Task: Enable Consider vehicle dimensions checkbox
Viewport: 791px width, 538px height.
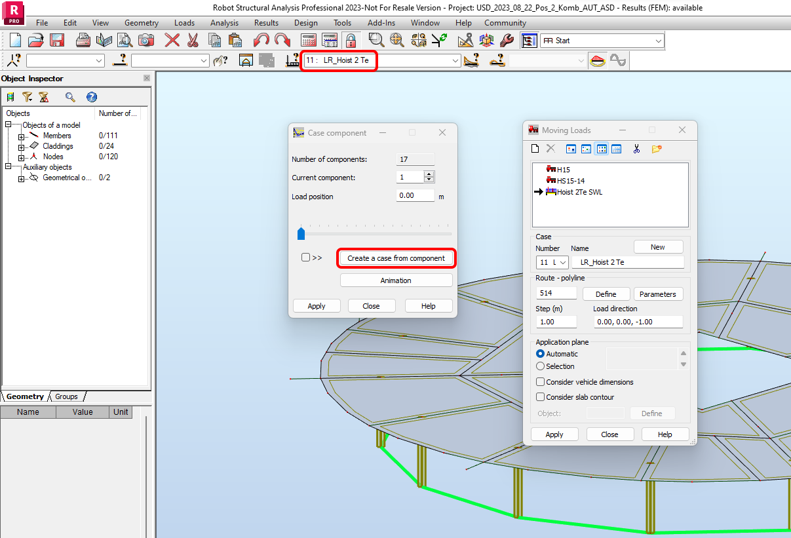Action: pos(541,382)
